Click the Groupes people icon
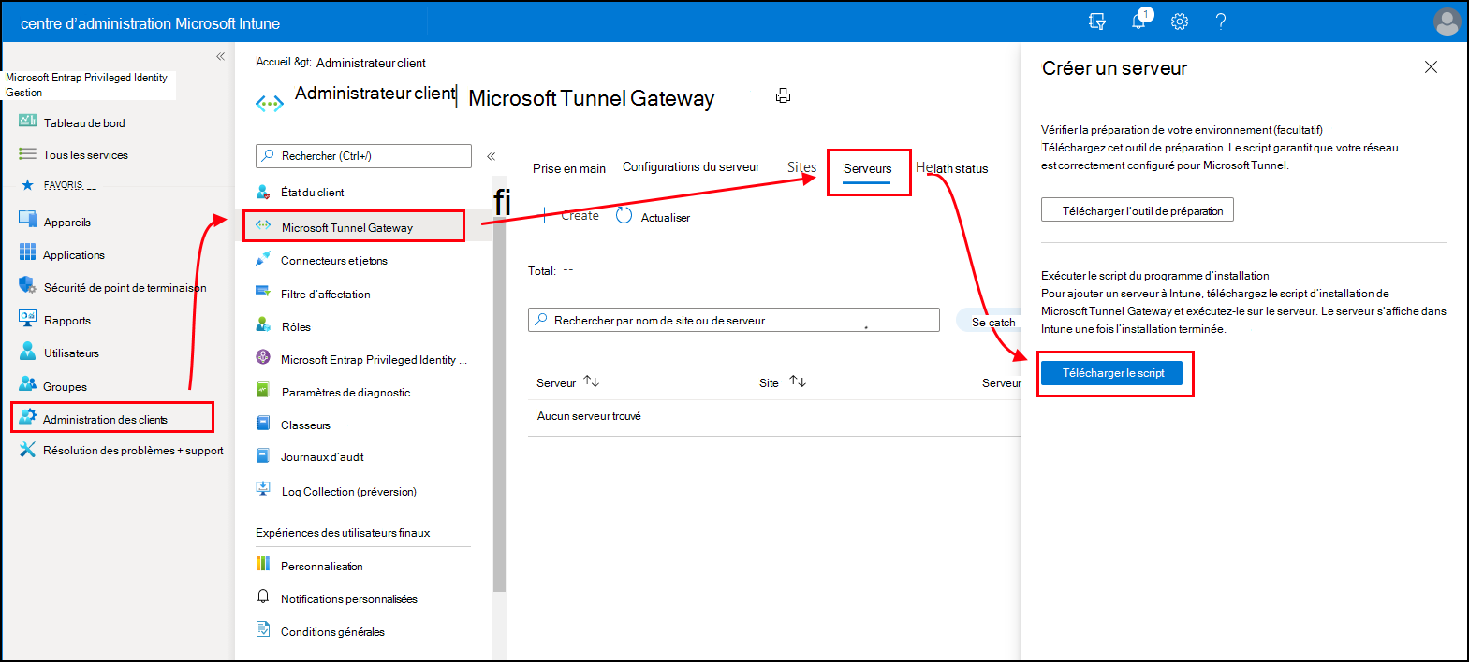The width and height of the screenshot is (1469, 662). [28, 384]
